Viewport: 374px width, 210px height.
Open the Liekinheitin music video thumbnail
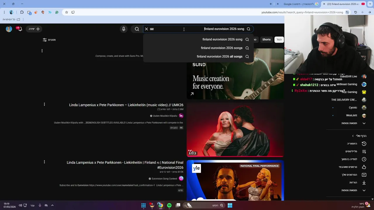(x=235, y=130)
